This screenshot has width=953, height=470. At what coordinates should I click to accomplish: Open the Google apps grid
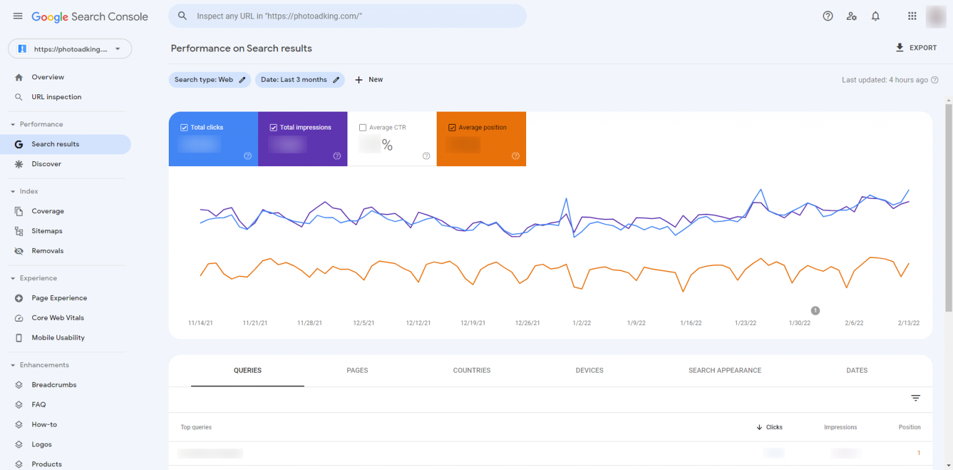point(912,16)
